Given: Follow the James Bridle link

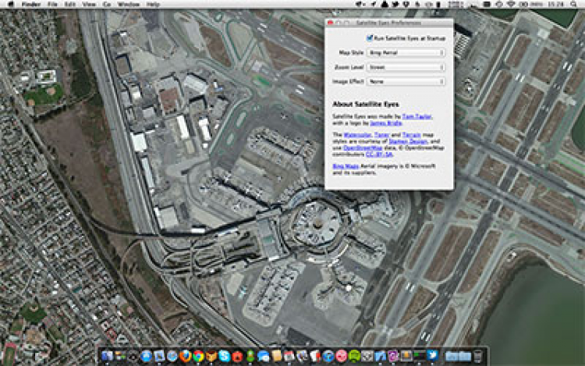Looking at the screenshot, I should click(x=386, y=123).
